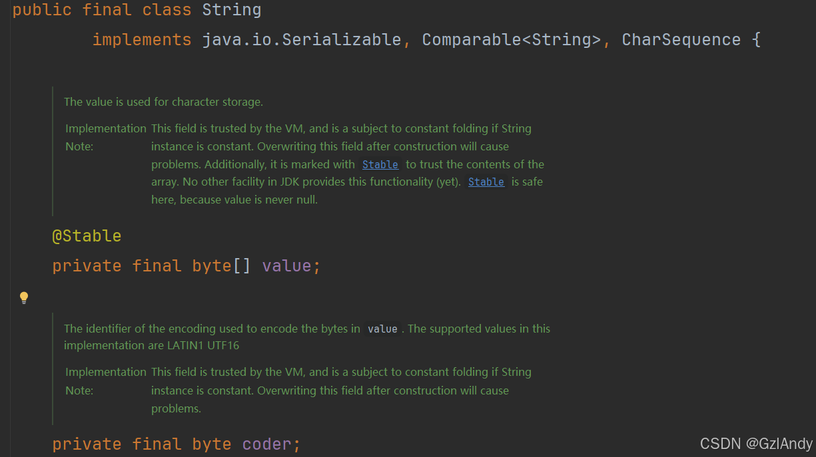The height and width of the screenshot is (457, 816).
Task: Select the coder field name
Action: [266, 443]
